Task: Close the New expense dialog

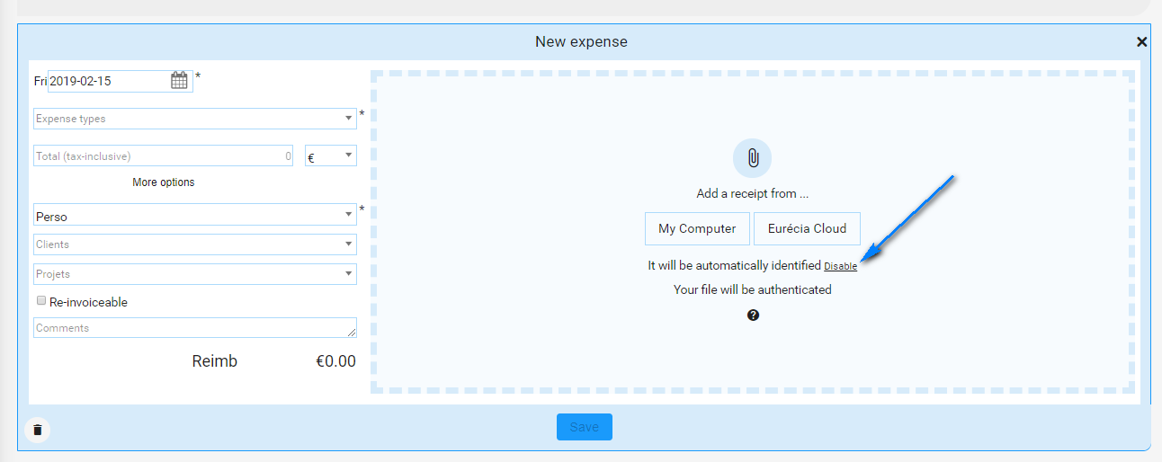Action: [x=1141, y=41]
